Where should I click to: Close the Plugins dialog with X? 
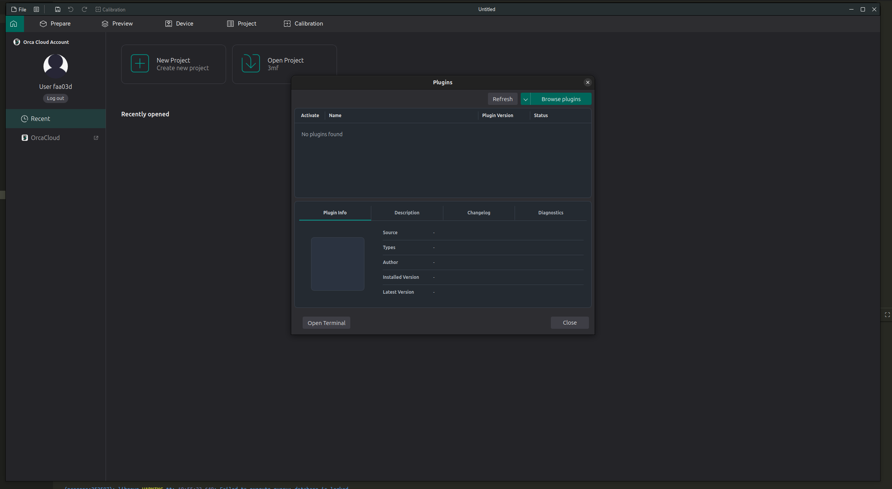click(x=587, y=82)
